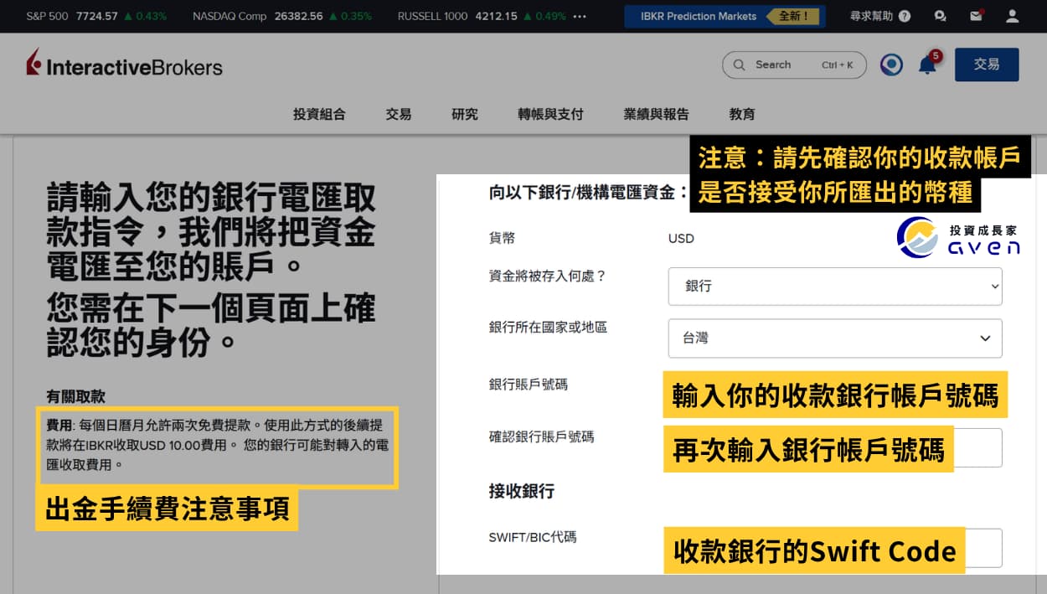This screenshot has width=1047, height=594.
Task: Click the 全新! badge on the banner
Action: (x=794, y=16)
